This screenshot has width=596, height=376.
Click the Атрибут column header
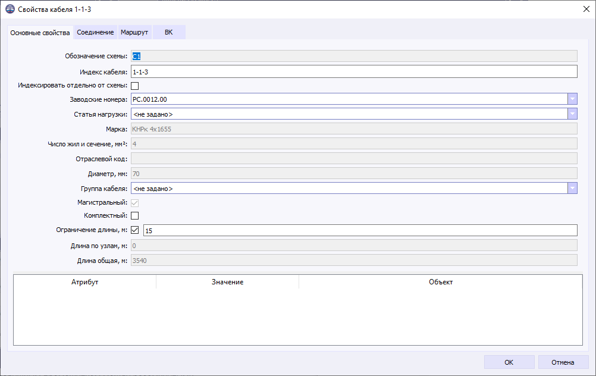tap(84, 282)
